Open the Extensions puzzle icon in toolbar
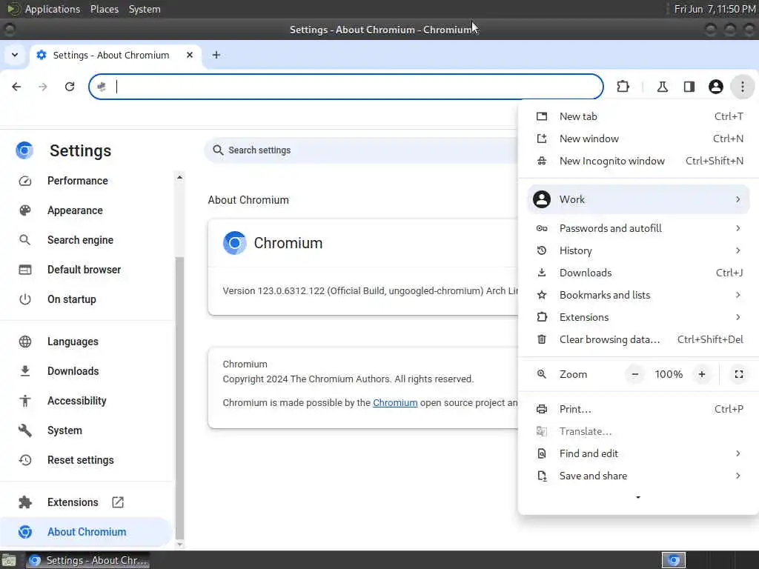Viewport: 759px width, 569px height. (623, 87)
